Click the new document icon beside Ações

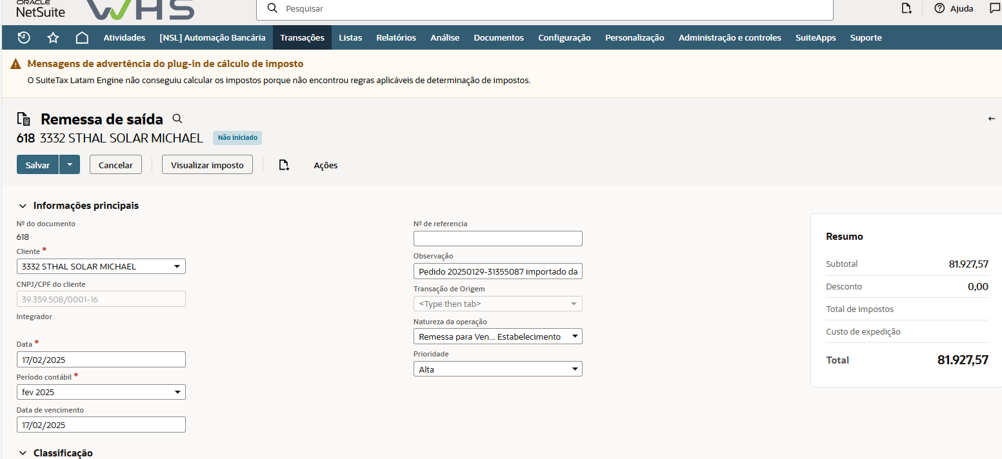284,165
